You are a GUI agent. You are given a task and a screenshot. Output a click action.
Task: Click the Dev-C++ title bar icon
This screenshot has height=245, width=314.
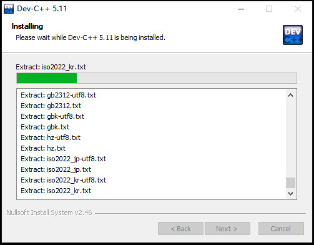(9, 9)
